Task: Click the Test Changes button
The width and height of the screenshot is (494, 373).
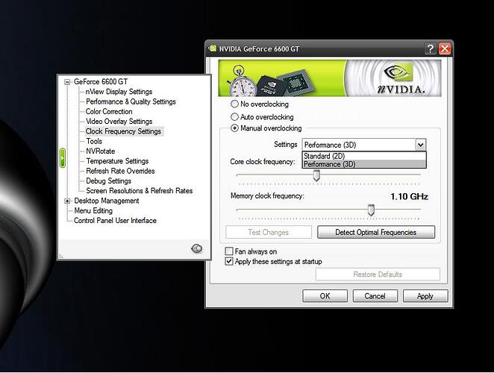Action: [x=269, y=232]
